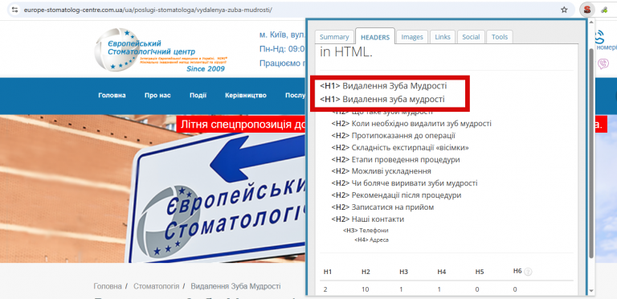This screenshot has width=617, height=299.
Task: Select the first H1 Видалення Зуба Мудрості heading
Action: (x=383, y=86)
